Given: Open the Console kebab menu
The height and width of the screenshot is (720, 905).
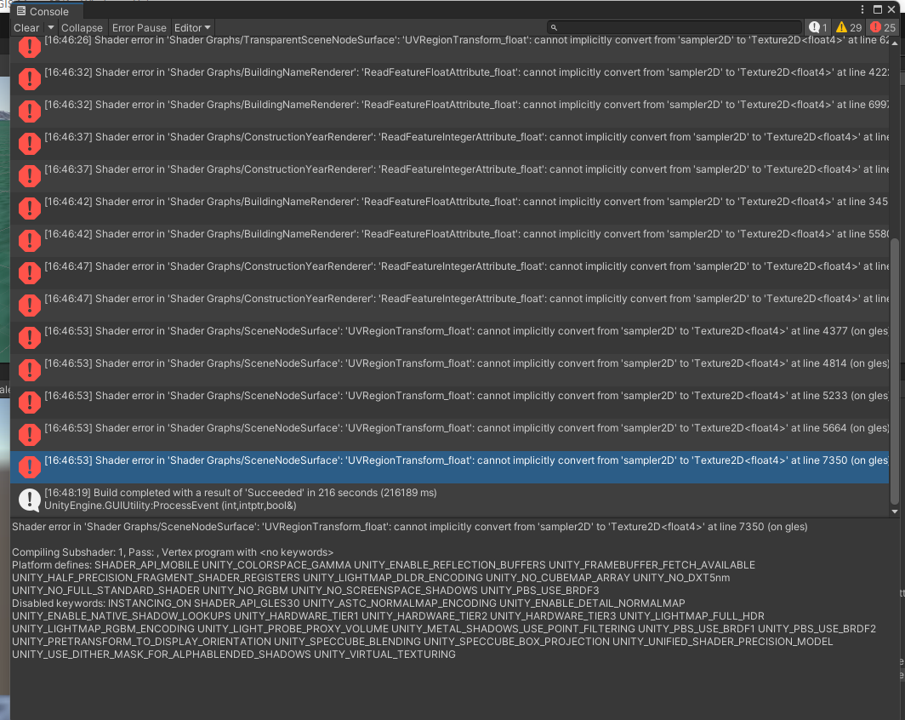Looking at the screenshot, I should point(863,8).
